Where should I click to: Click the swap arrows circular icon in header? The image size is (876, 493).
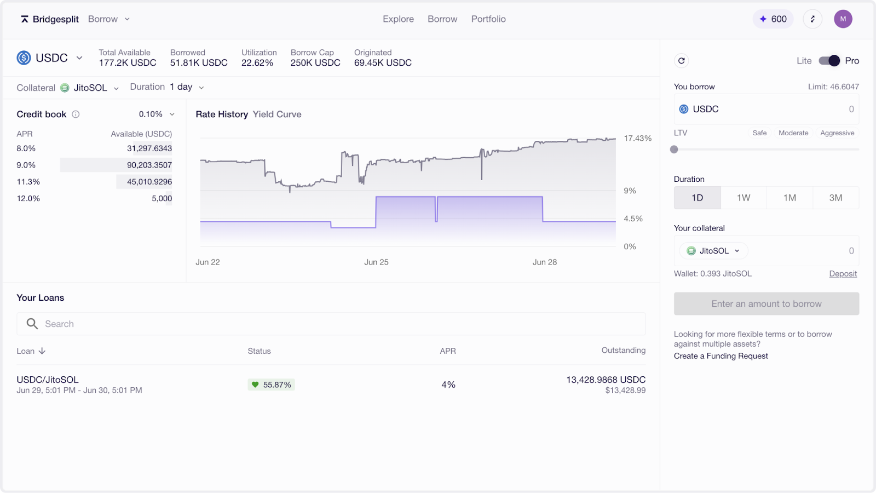[x=812, y=19]
